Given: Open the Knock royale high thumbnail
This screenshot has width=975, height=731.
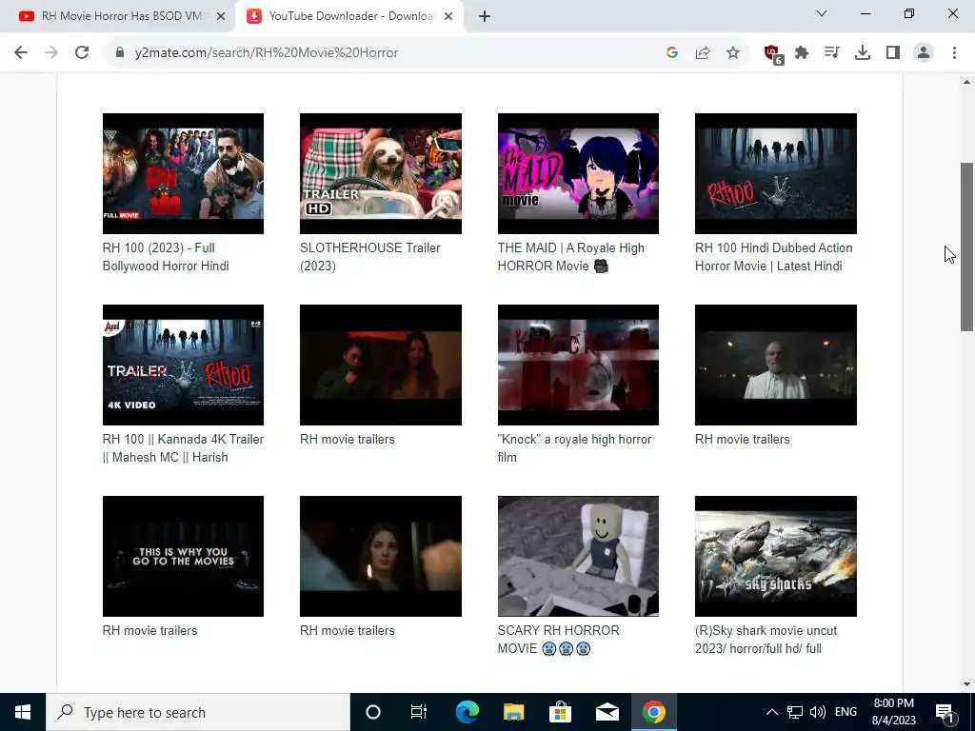Looking at the screenshot, I should pos(578,365).
